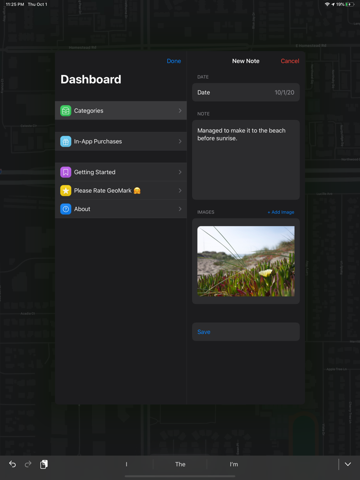Open In-App Purchases menu row
The width and height of the screenshot is (360, 480).
[x=121, y=141]
